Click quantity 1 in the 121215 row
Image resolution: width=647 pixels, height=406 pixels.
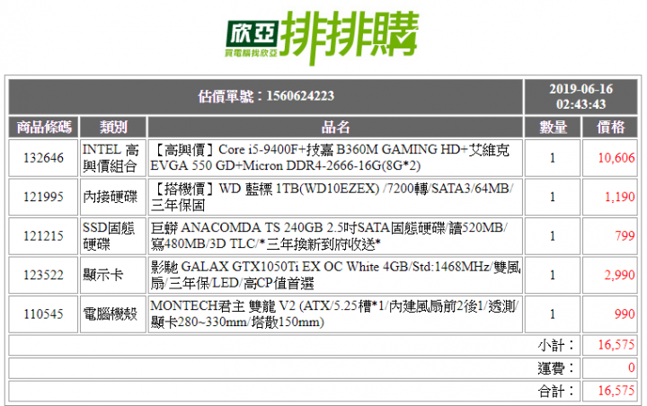(553, 236)
